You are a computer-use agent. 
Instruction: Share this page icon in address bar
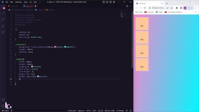point(167,8)
